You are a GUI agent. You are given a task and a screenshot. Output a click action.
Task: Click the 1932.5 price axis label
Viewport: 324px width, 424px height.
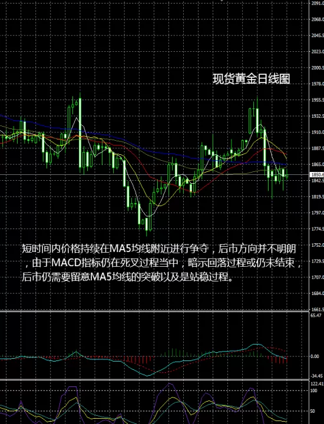tap(318, 116)
